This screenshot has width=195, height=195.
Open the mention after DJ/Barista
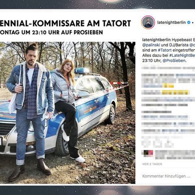(x=192, y=45)
